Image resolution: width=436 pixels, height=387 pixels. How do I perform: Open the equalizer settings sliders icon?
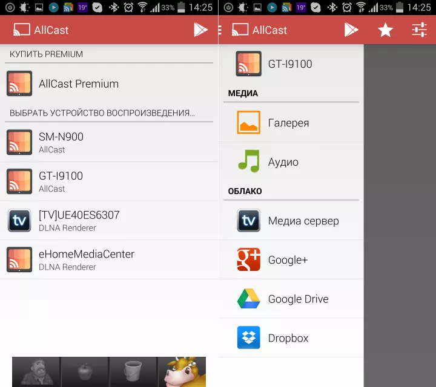[419, 30]
